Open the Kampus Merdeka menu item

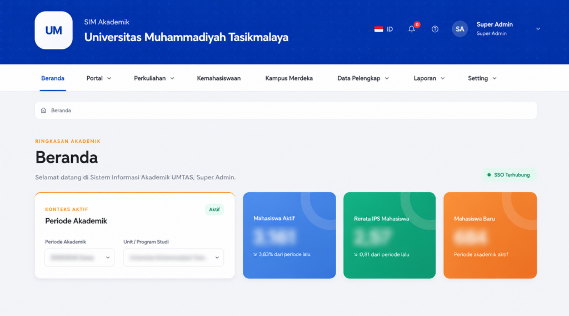click(x=289, y=78)
